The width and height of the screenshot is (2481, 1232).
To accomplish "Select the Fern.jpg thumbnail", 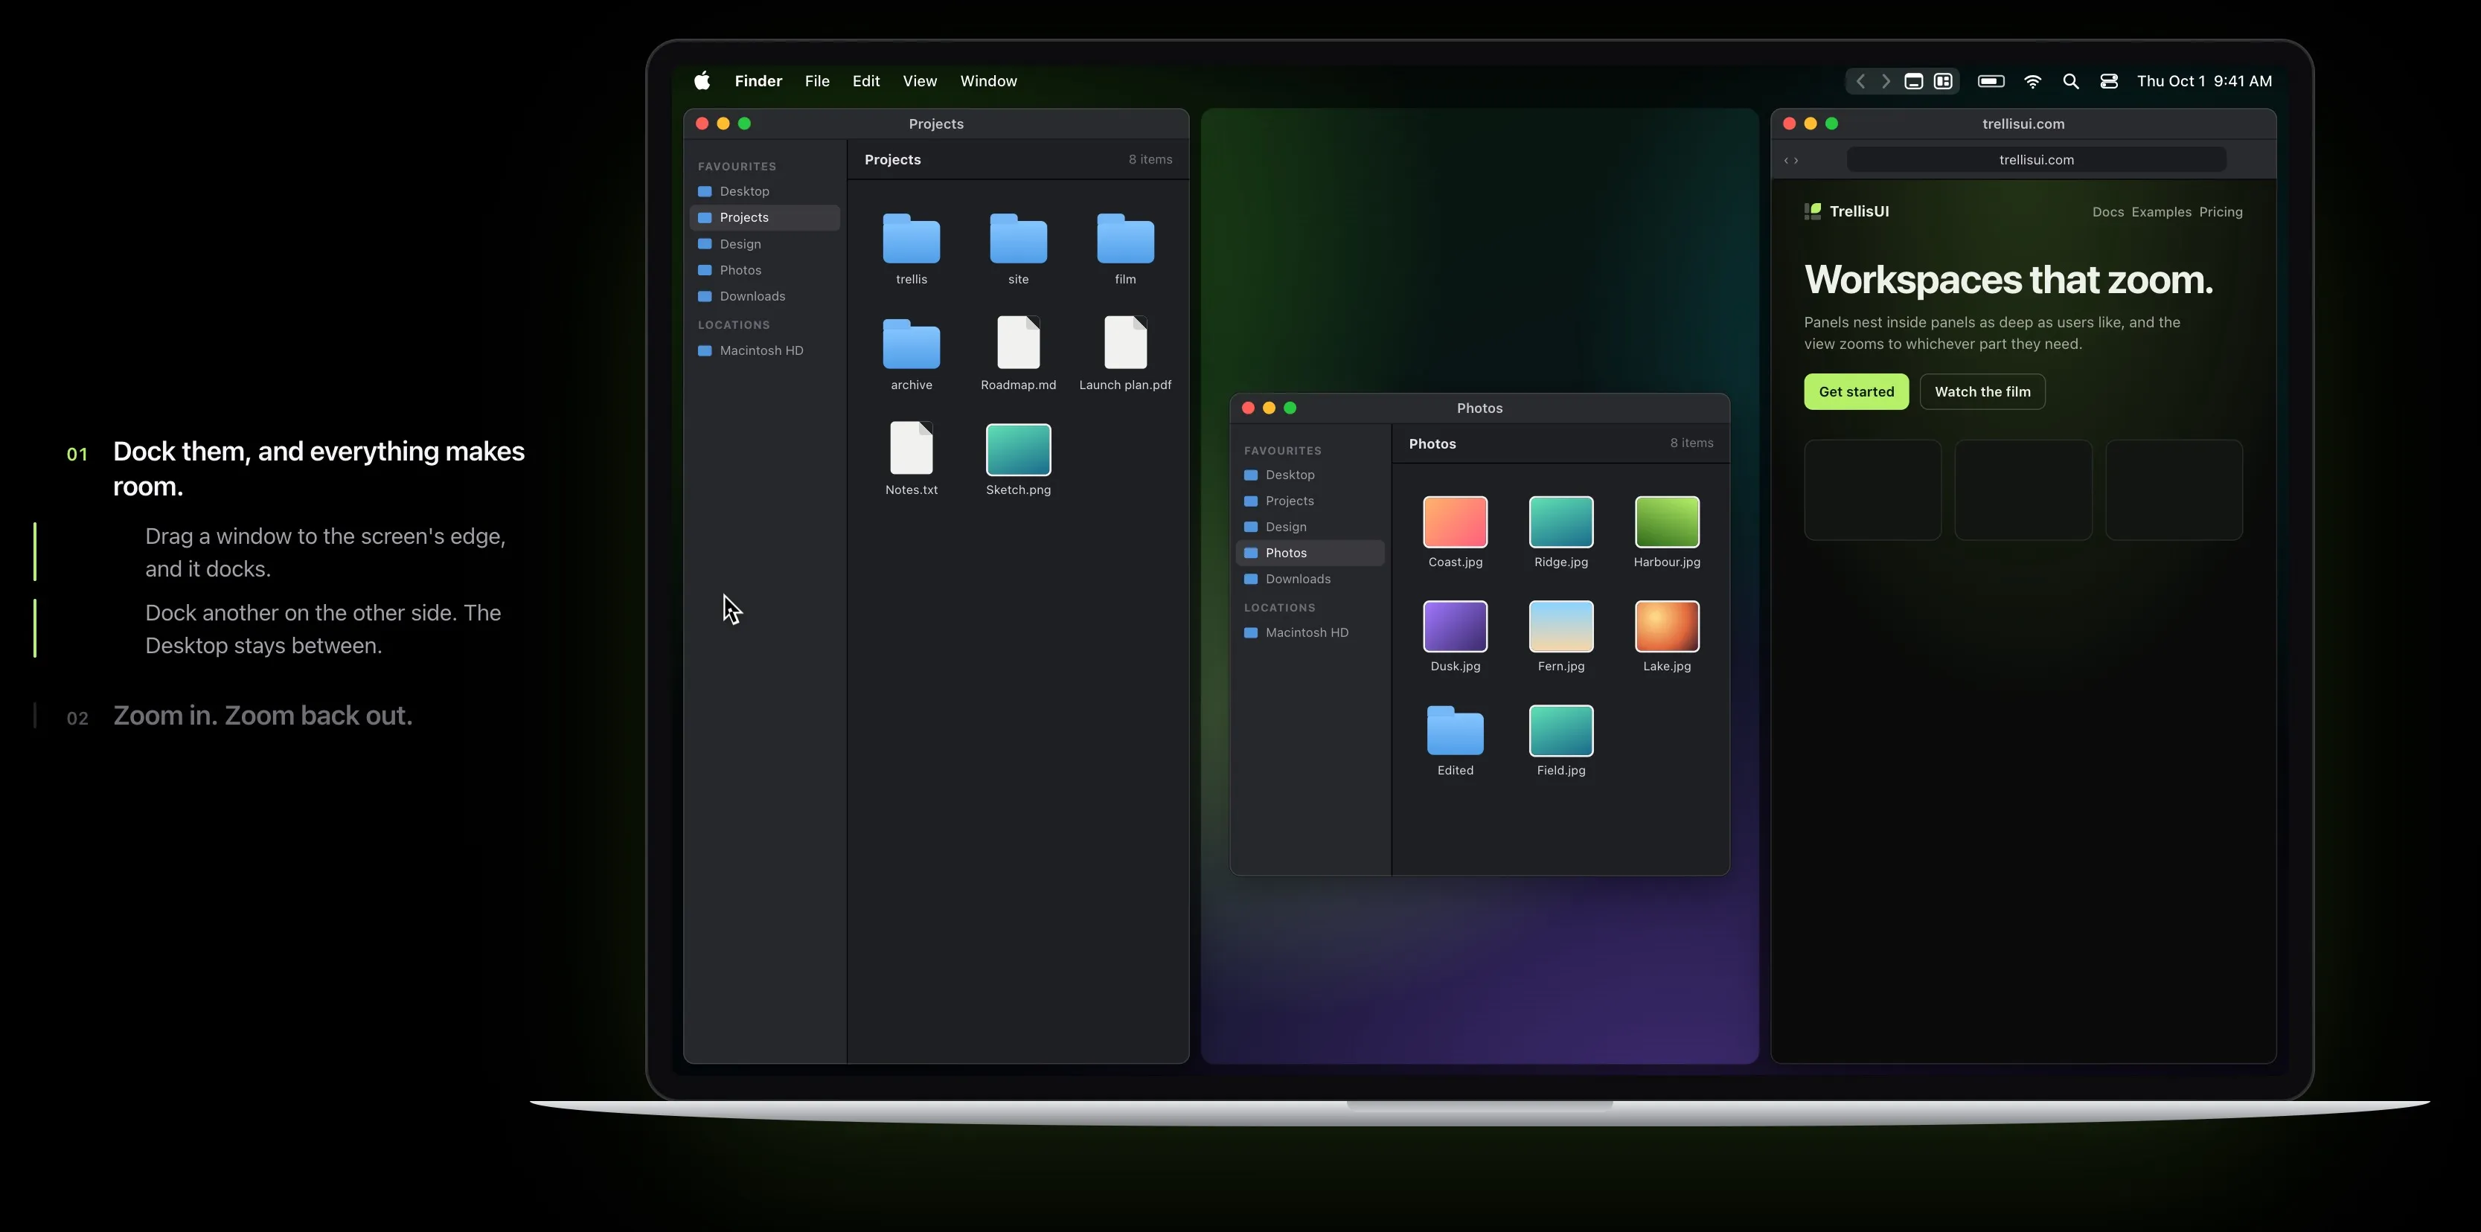I will click(x=1561, y=626).
